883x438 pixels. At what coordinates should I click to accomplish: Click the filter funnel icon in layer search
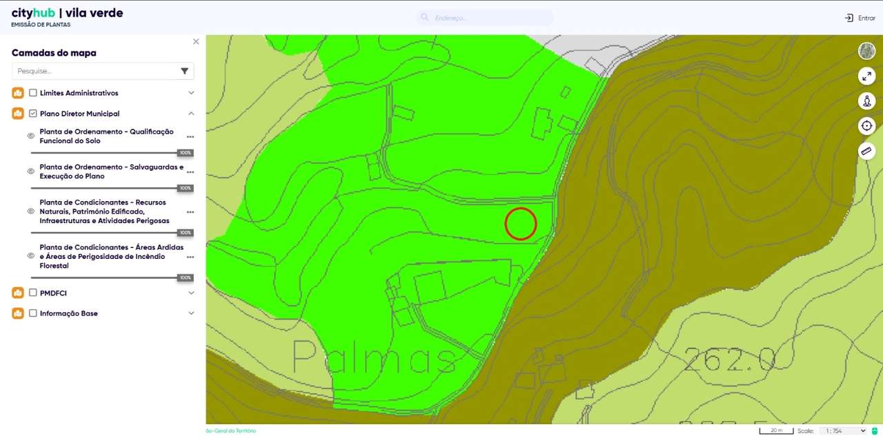point(185,71)
